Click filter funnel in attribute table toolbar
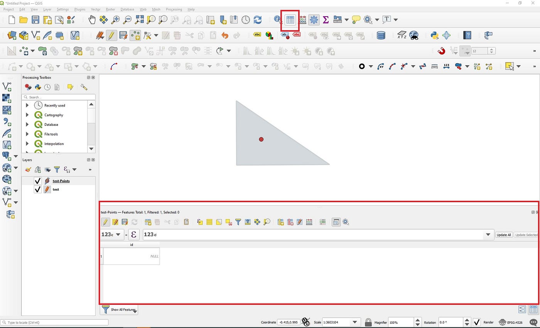The image size is (540, 328). [x=238, y=222]
